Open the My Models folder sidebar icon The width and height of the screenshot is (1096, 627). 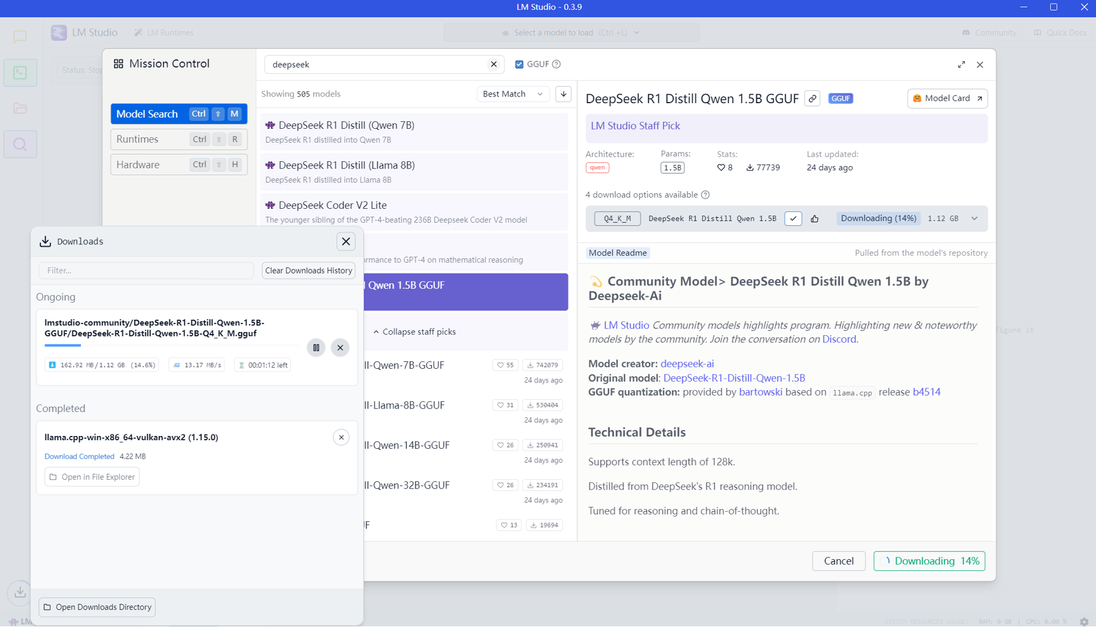(x=20, y=109)
